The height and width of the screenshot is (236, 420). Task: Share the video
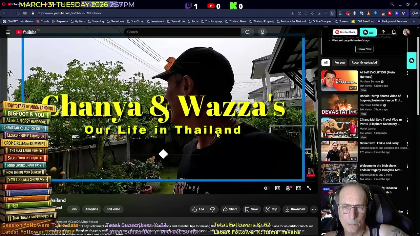(x=230, y=209)
